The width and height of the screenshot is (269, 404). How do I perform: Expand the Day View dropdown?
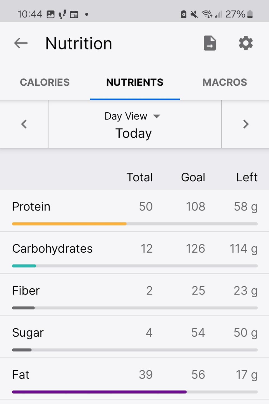(132, 116)
